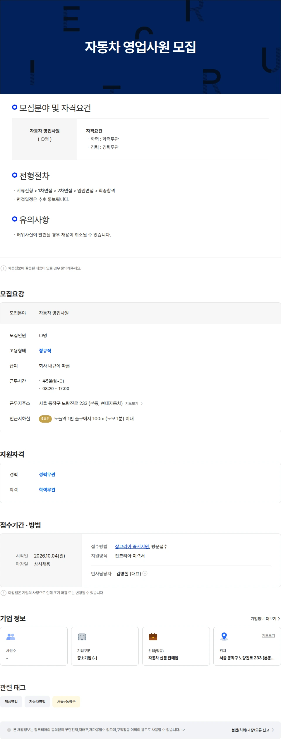Click the 잡코리아 이력서 application form text
Viewport: 281px width, 739px height.
(130, 556)
